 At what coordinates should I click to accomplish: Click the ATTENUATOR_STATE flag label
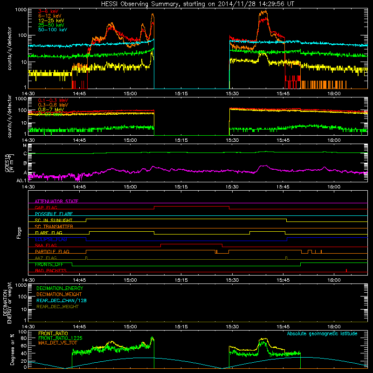point(56,201)
